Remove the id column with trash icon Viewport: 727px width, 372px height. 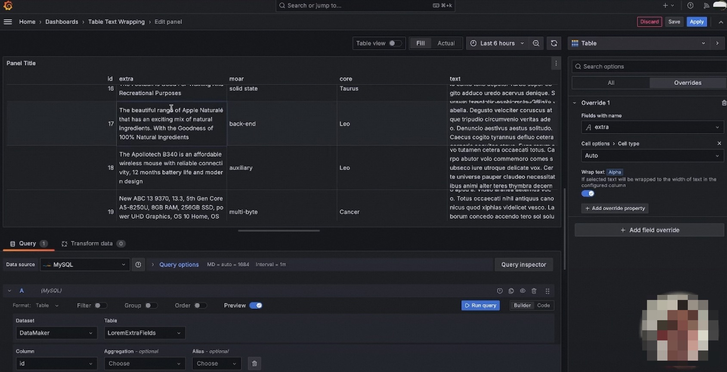(254, 364)
